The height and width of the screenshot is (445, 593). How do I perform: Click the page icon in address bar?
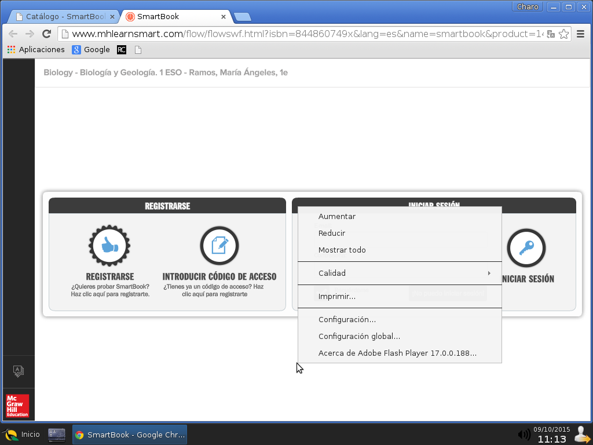point(65,34)
